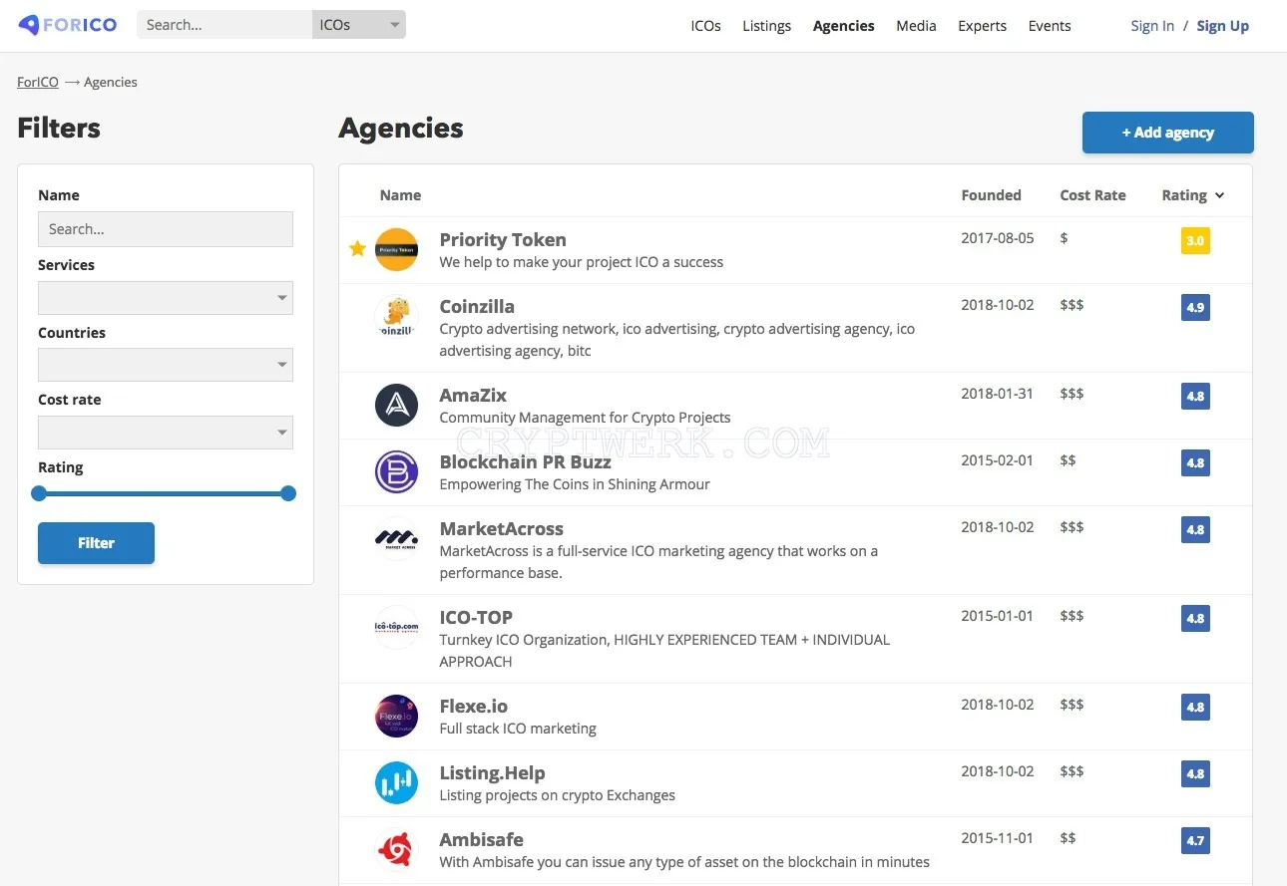Click the MarketAcross agency logo

(x=396, y=539)
